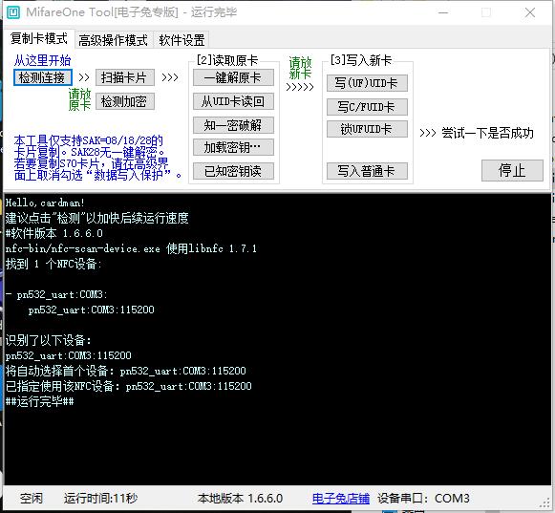Click 已知密钥读 button

233,171
